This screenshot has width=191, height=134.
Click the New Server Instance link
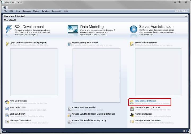145,101
